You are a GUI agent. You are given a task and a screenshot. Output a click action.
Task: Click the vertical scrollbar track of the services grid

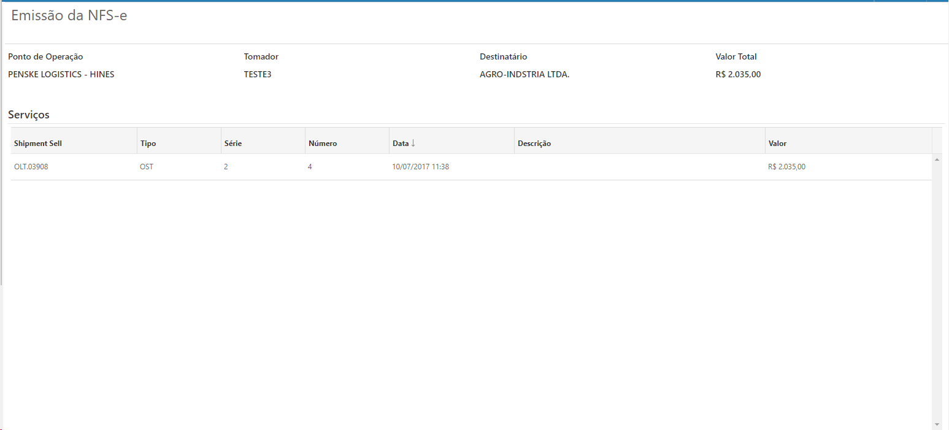pos(937,294)
